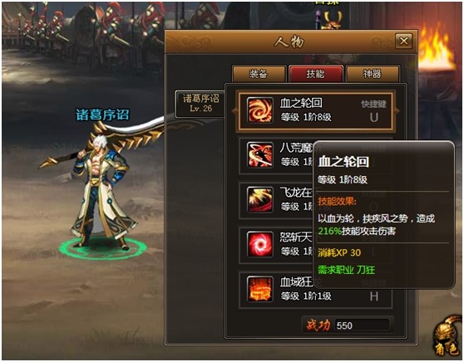Select the 怒斩天 red vortex icon

pos(259,244)
